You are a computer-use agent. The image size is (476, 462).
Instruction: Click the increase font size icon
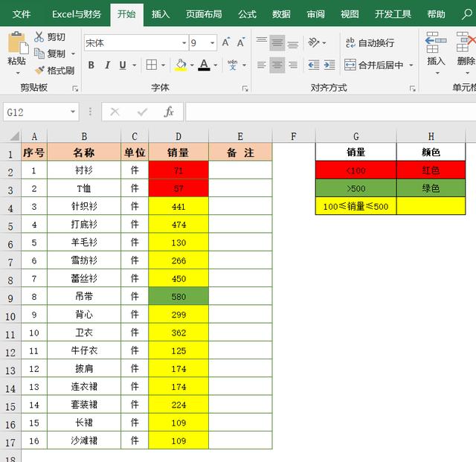pos(226,43)
